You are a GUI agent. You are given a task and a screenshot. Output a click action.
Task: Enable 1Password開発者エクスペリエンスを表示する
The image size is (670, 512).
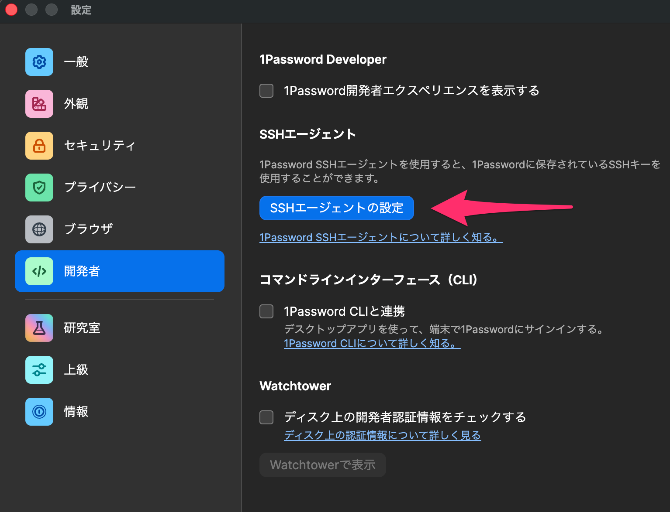pos(266,91)
